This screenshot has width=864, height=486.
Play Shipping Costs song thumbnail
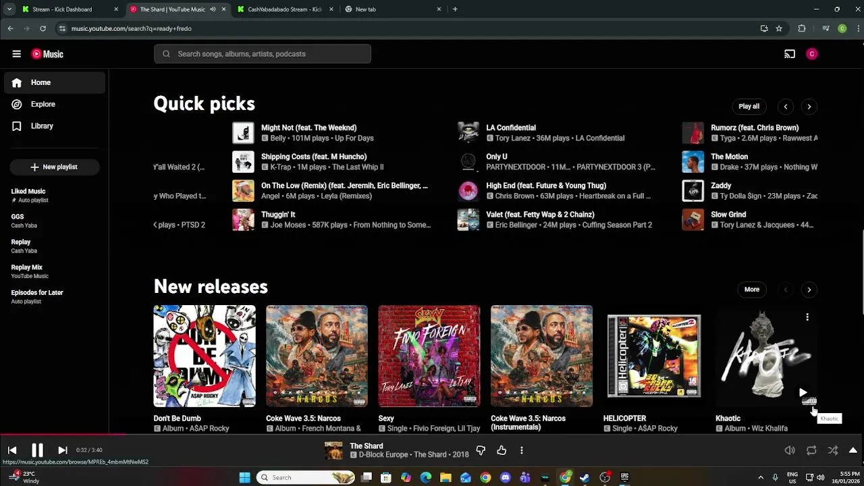(243, 162)
